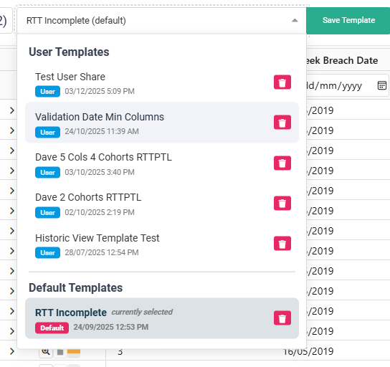Select the RTT Incomplete default template
The height and width of the screenshot is (367, 390).
[162, 318]
